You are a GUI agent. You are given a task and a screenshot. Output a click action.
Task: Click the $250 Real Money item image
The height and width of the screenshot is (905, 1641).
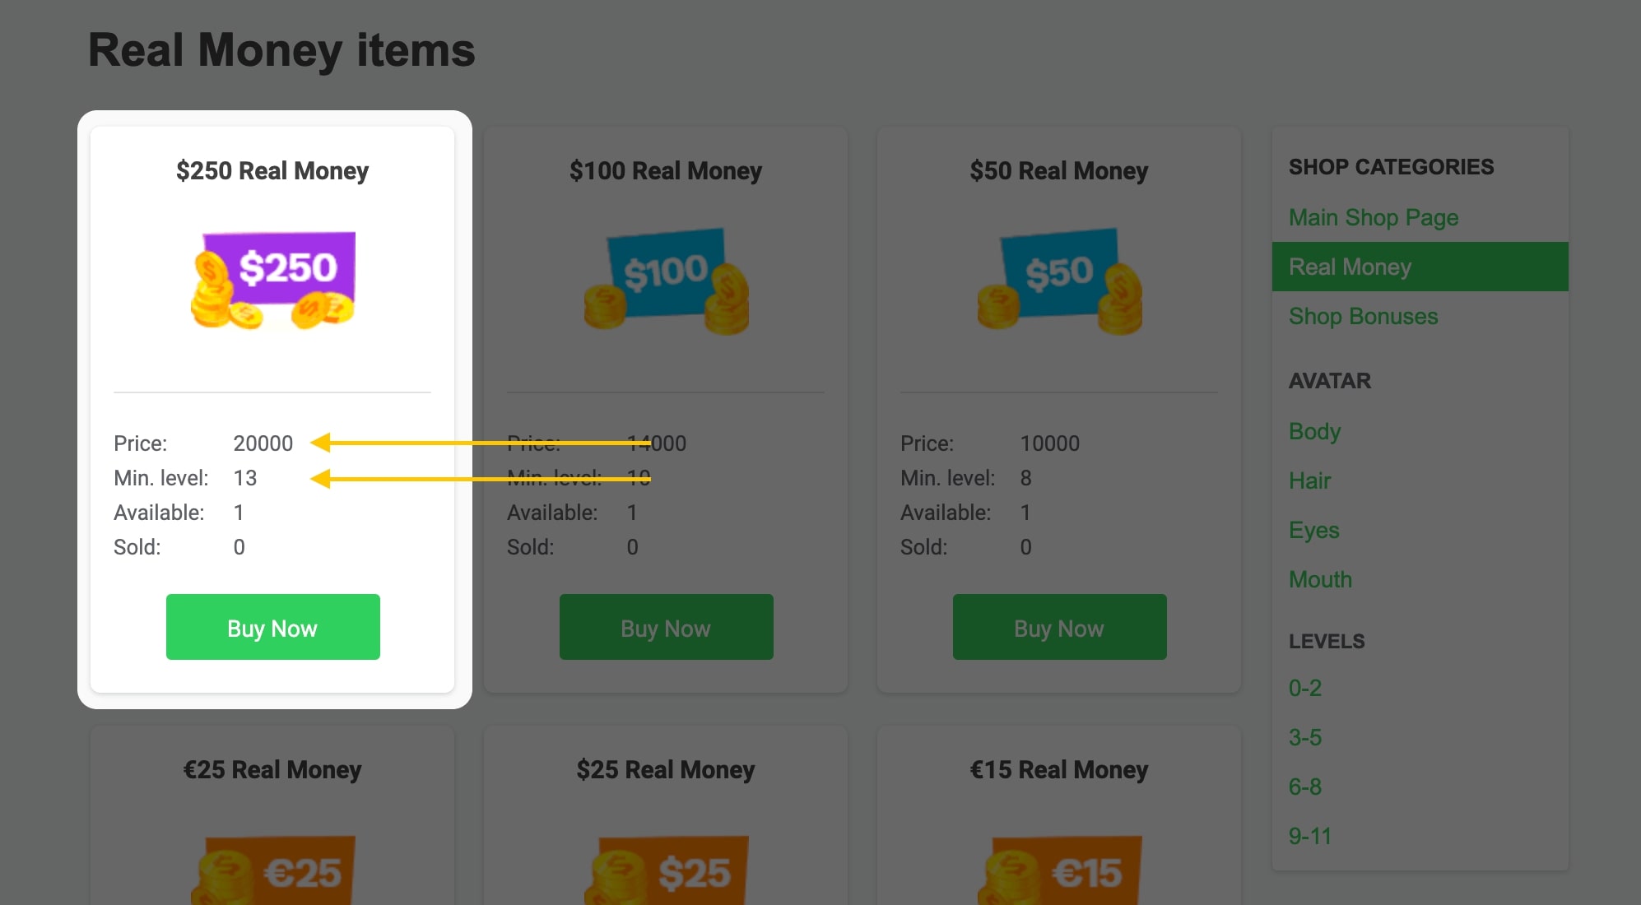(272, 280)
